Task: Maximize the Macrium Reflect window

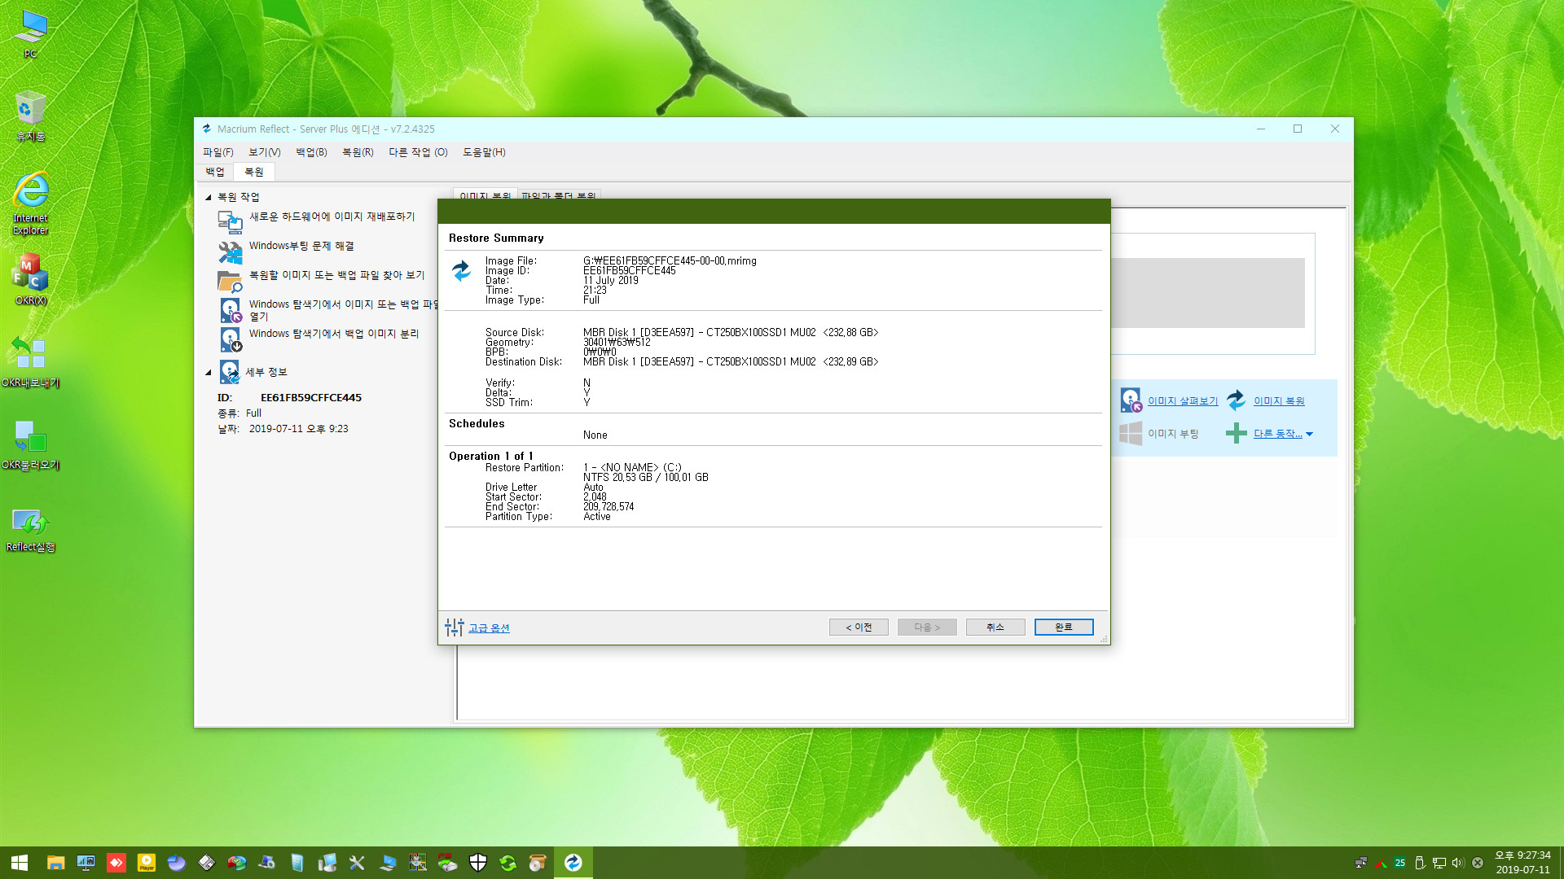Action: (x=1298, y=129)
